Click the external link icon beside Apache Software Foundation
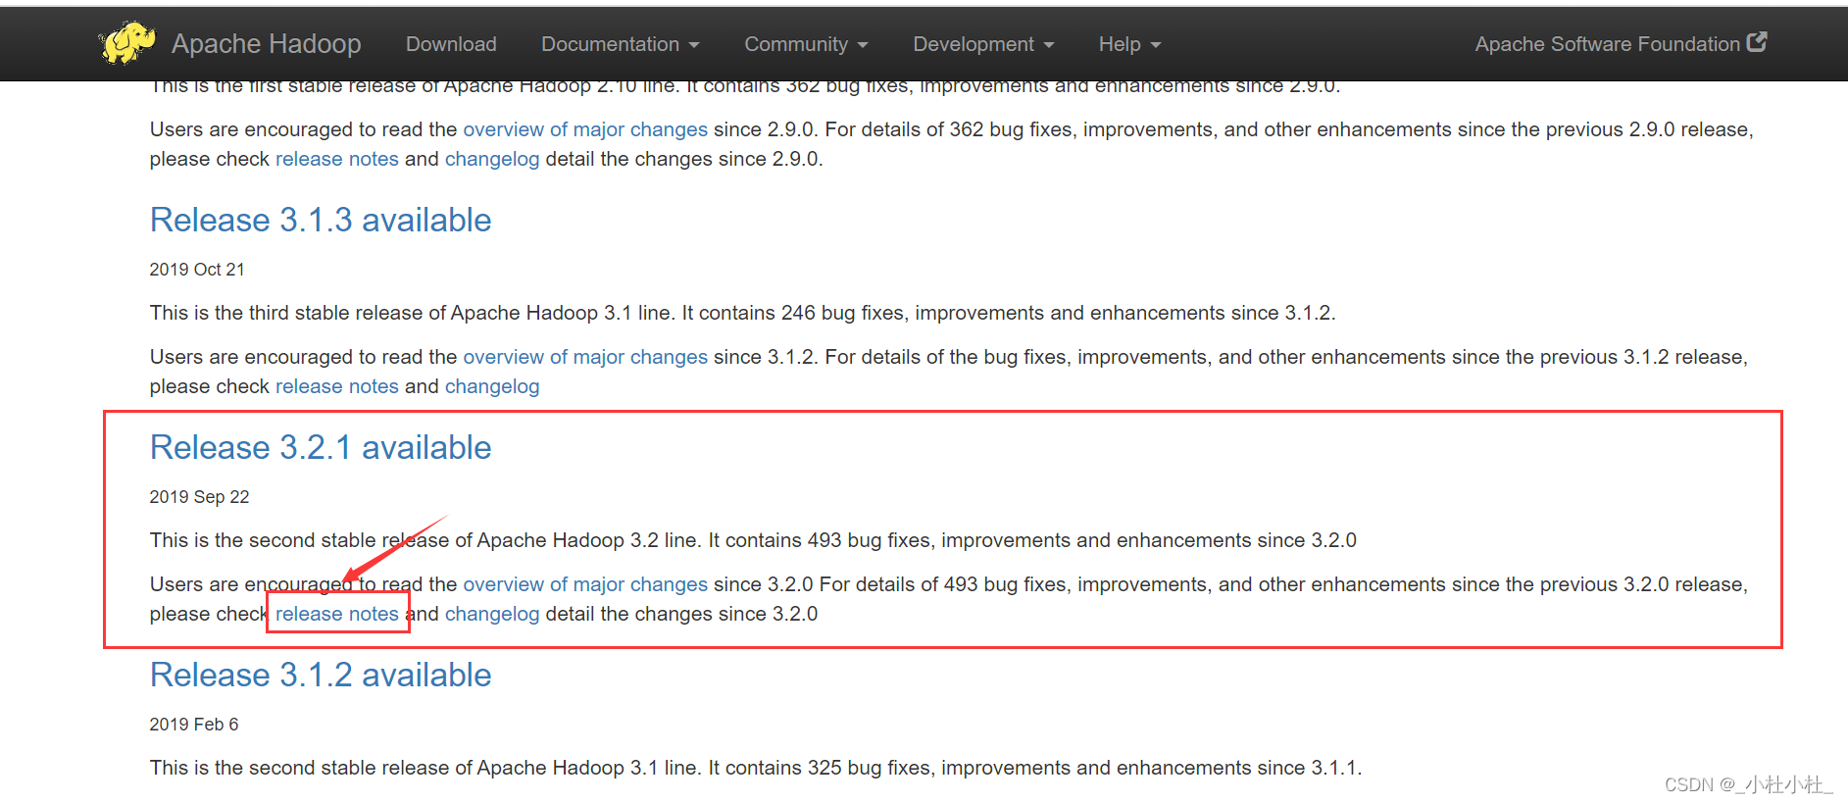The width and height of the screenshot is (1848, 803). pyautogui.click(x=1757, y=42)
